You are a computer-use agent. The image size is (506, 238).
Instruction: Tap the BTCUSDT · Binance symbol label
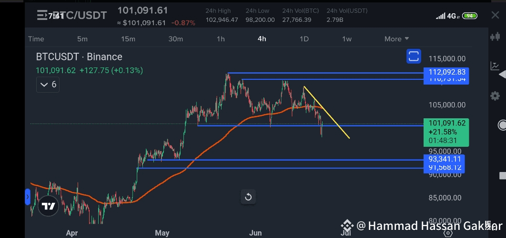[79, 57]
